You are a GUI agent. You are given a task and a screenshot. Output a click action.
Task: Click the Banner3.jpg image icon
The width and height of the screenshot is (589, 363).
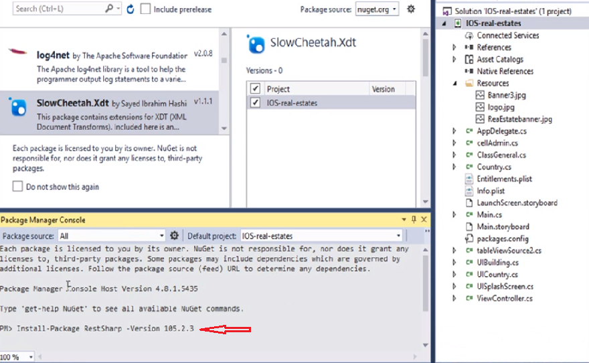[x=480, y=95]
